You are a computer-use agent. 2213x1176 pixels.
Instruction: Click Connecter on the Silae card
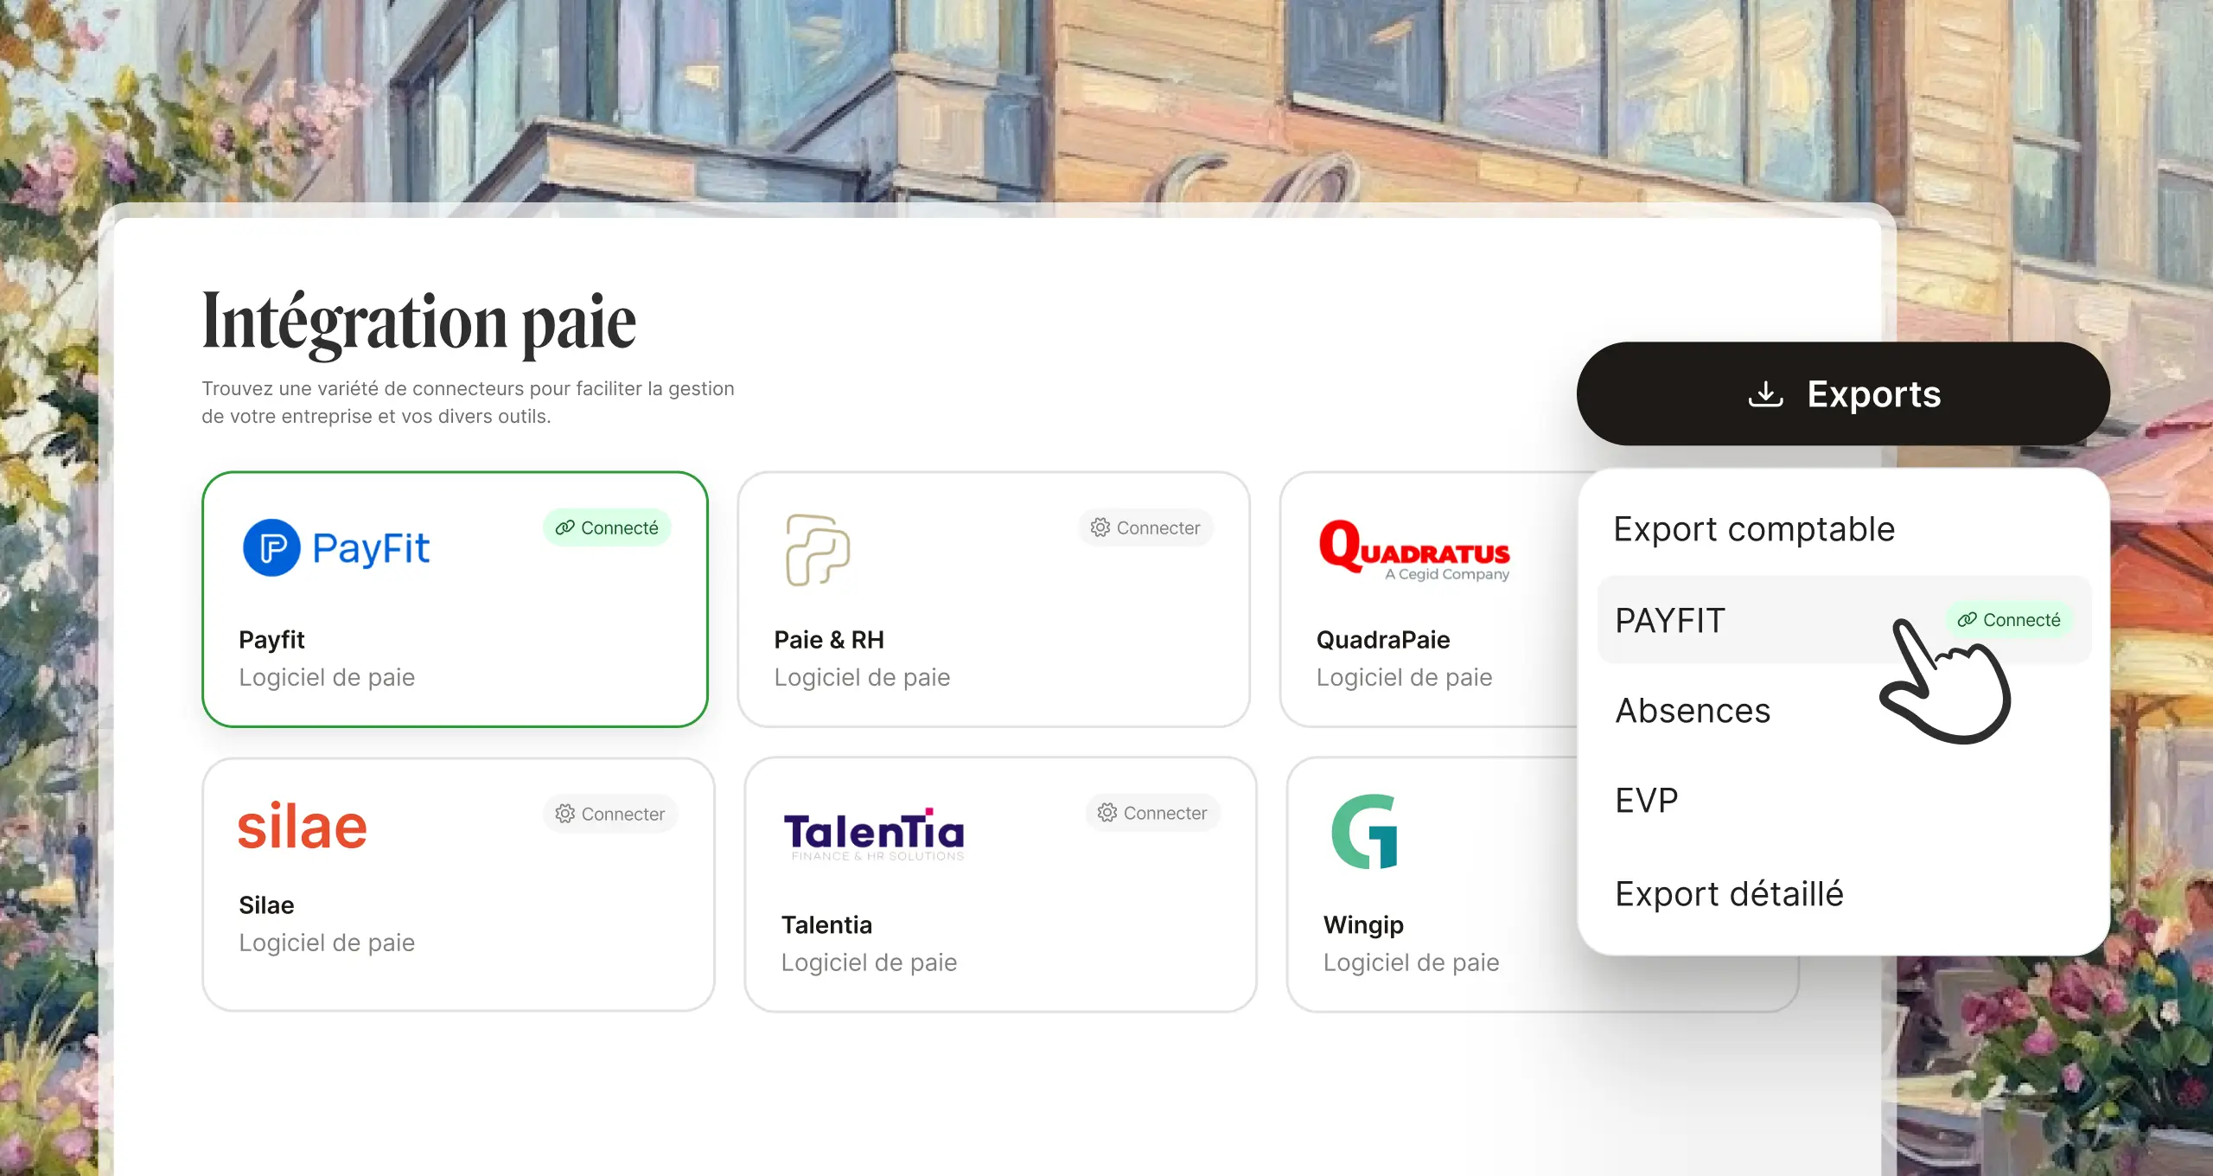click(x=610, y=814)
